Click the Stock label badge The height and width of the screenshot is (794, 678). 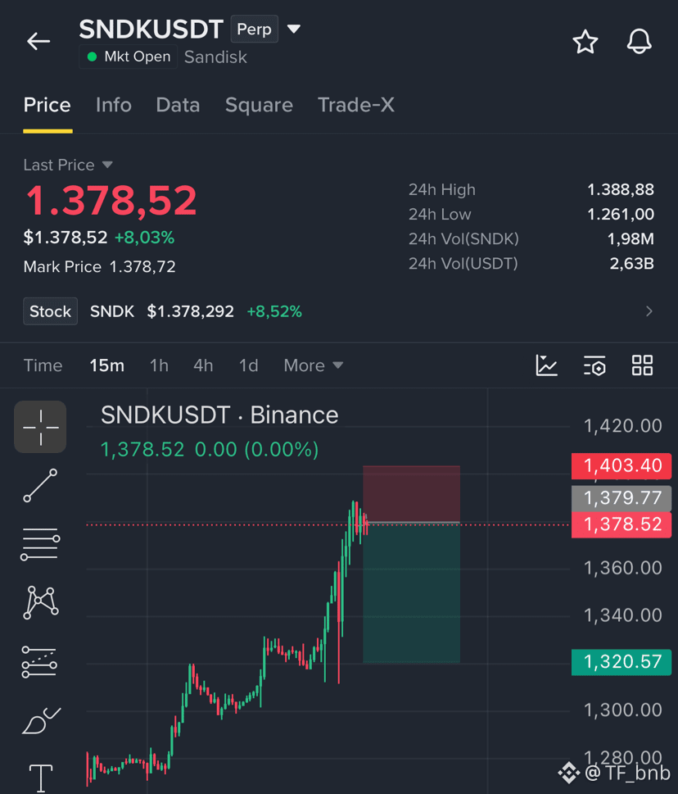[x=50, y=311]
